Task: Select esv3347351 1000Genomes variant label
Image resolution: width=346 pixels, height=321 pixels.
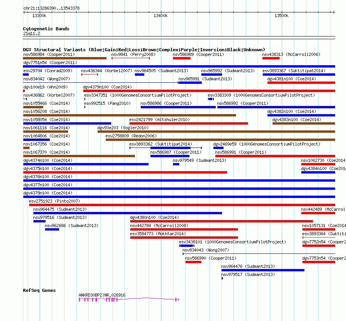Action: pyautogui.click(x=138, y=95)
